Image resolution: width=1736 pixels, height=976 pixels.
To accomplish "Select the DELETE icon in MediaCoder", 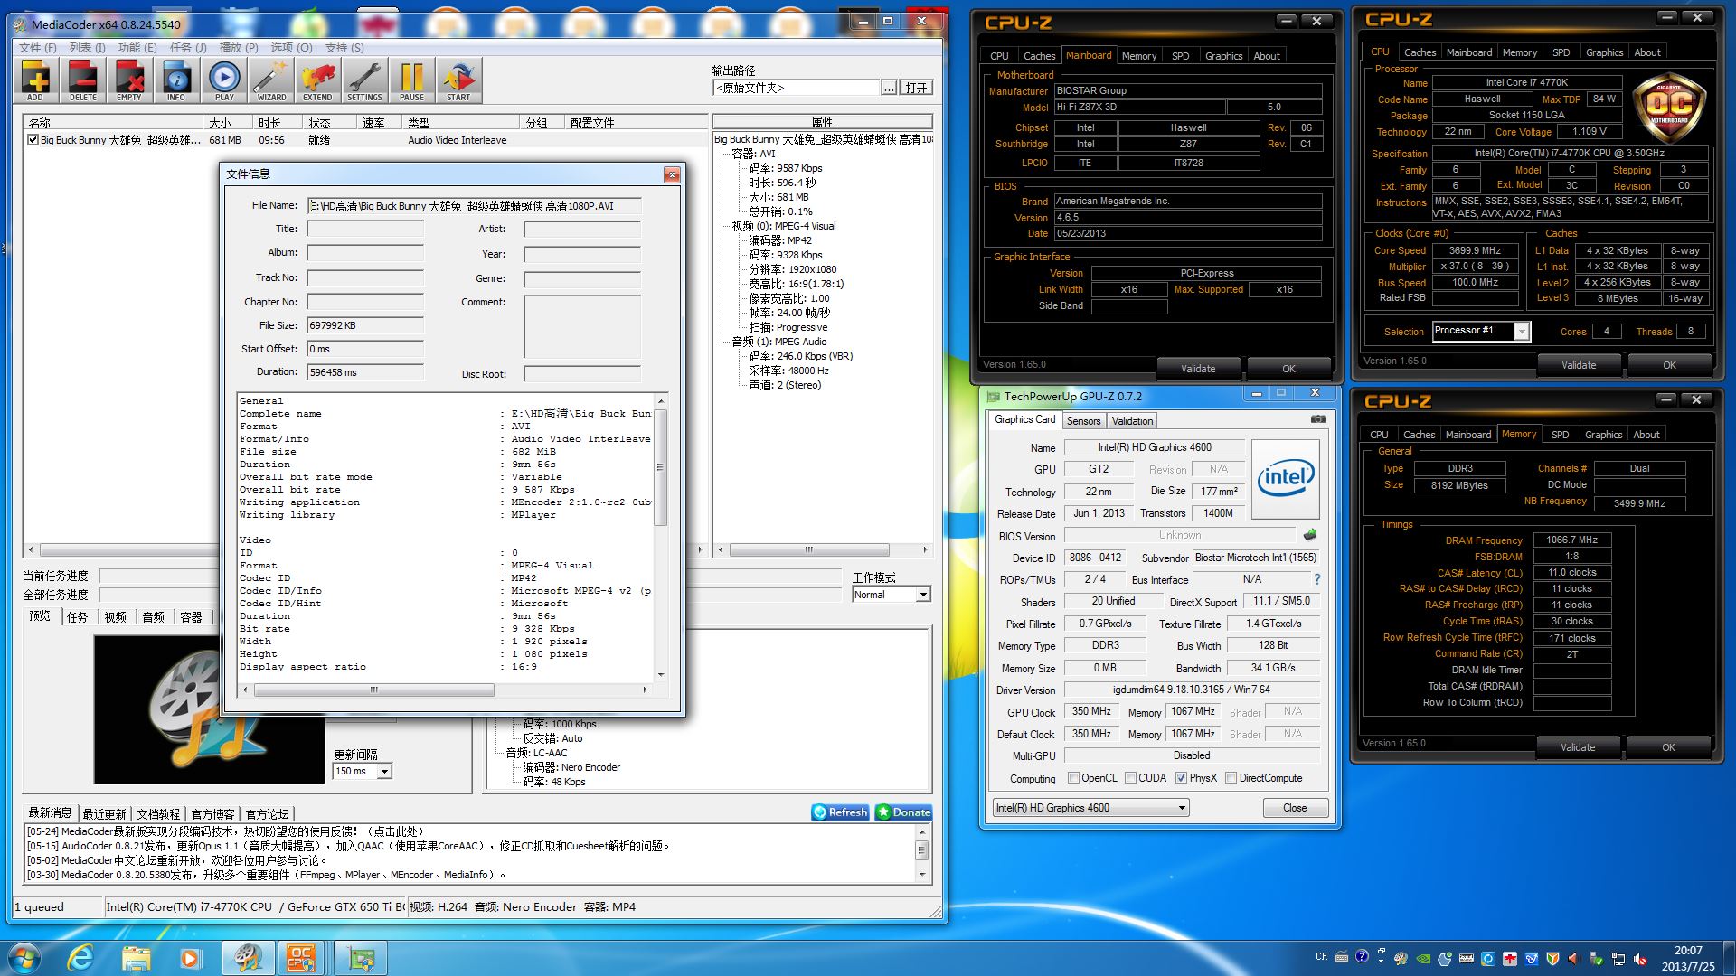I will (x=83, y=80).
